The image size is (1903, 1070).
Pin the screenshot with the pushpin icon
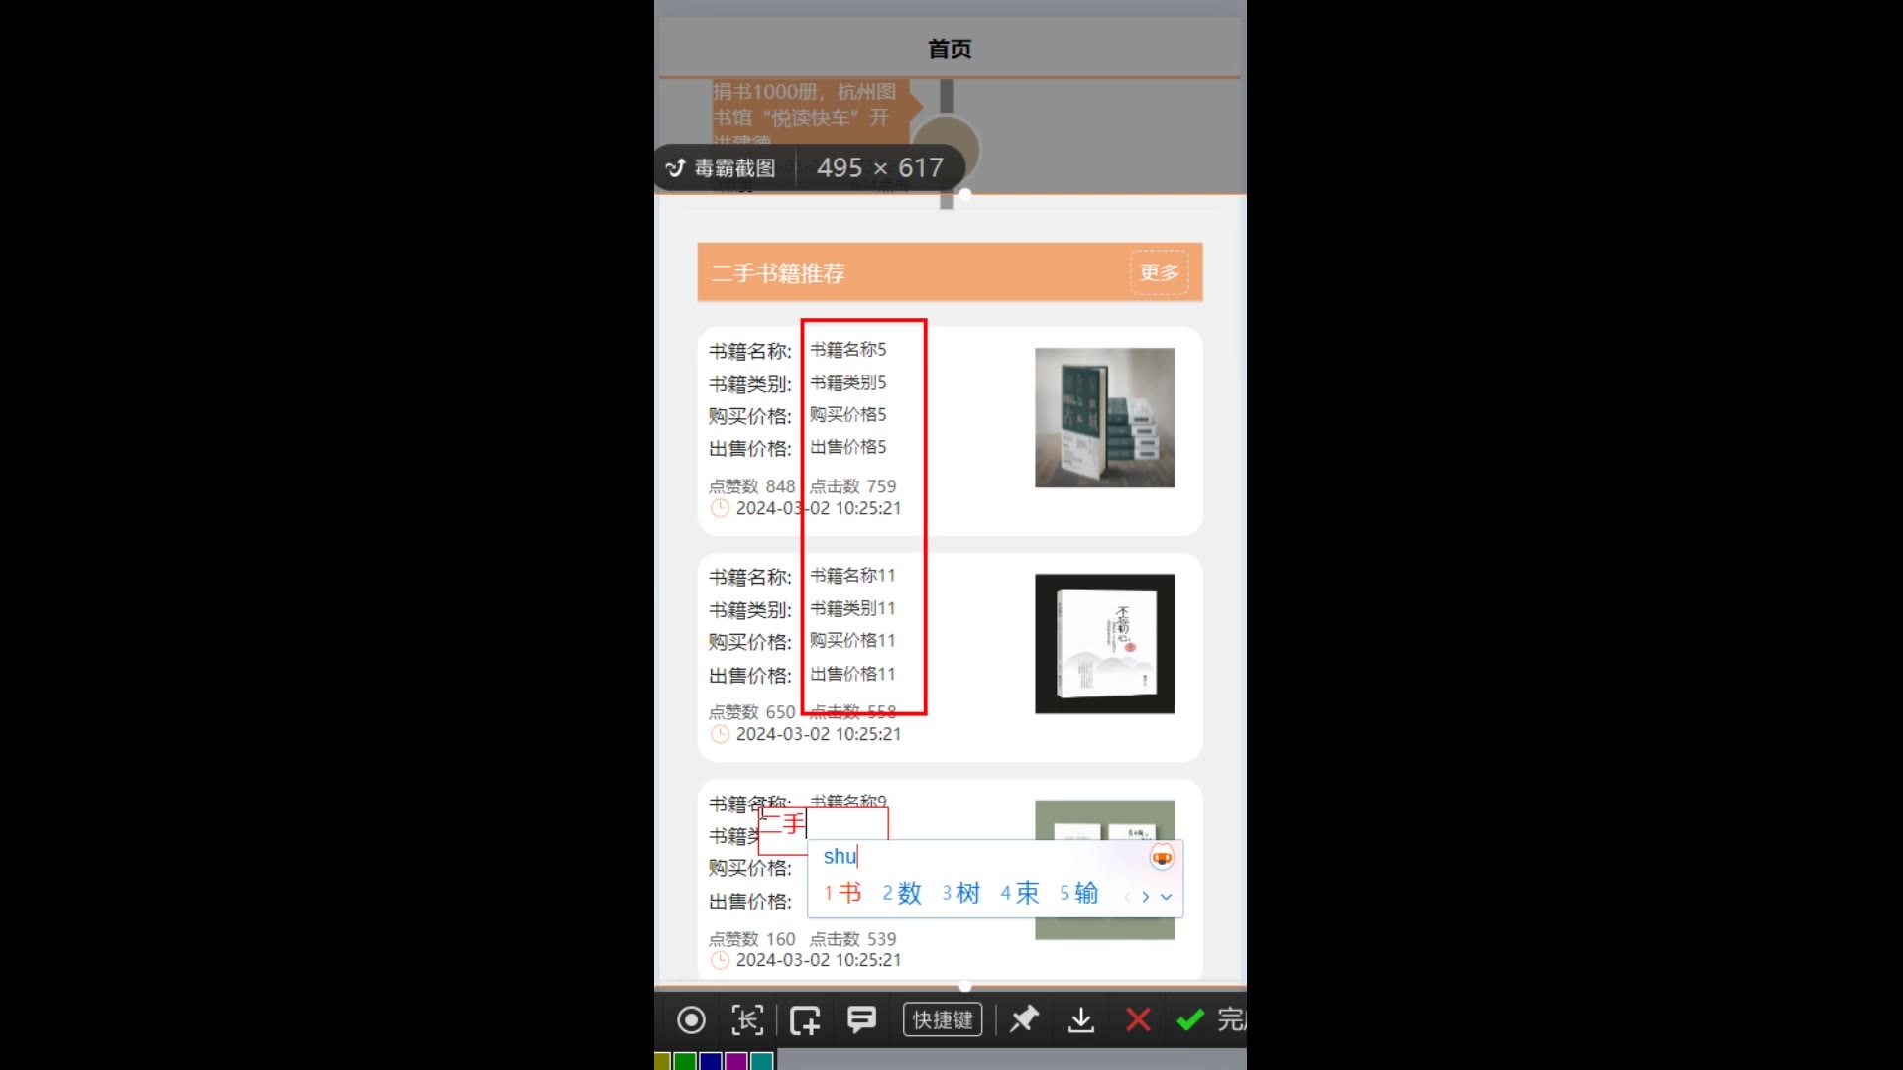point(1024,1018)
